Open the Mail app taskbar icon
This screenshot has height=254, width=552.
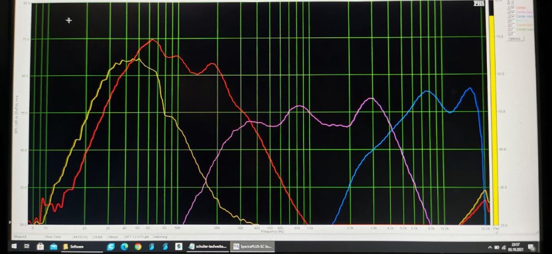(54, 247)
